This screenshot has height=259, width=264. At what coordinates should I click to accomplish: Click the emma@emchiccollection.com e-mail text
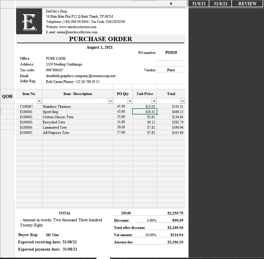[77, 32]
